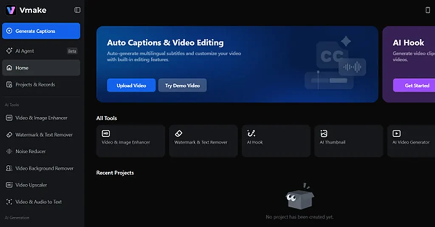This screenshot has height=227, width=435.
Task: Collapse the sidebar with the panel toggle icon
Action: tap(77, 10)
